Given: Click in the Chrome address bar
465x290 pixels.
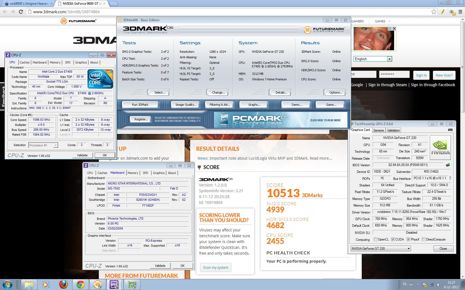Looking at the screenshot, I should click(230, 12).
